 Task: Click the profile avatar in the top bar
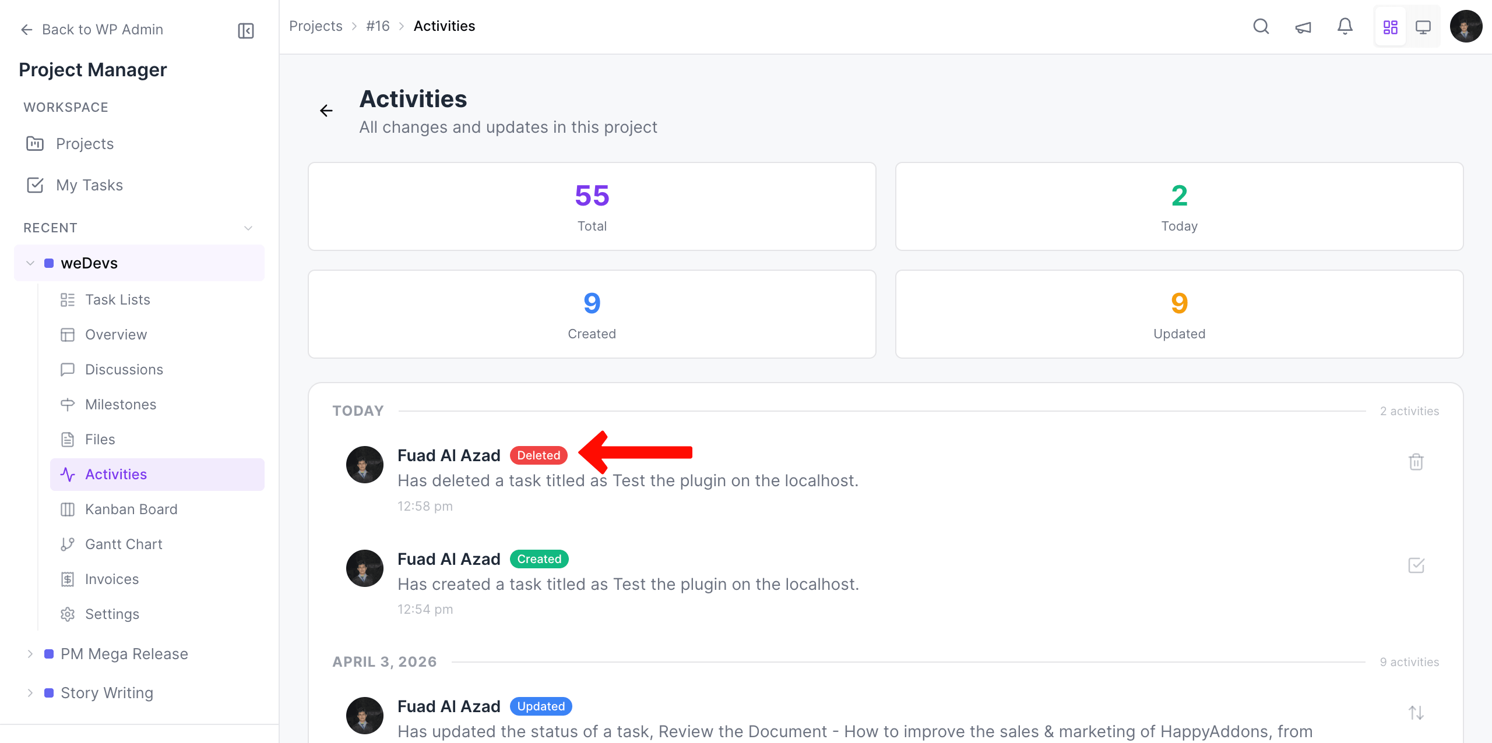point(1468,26)
